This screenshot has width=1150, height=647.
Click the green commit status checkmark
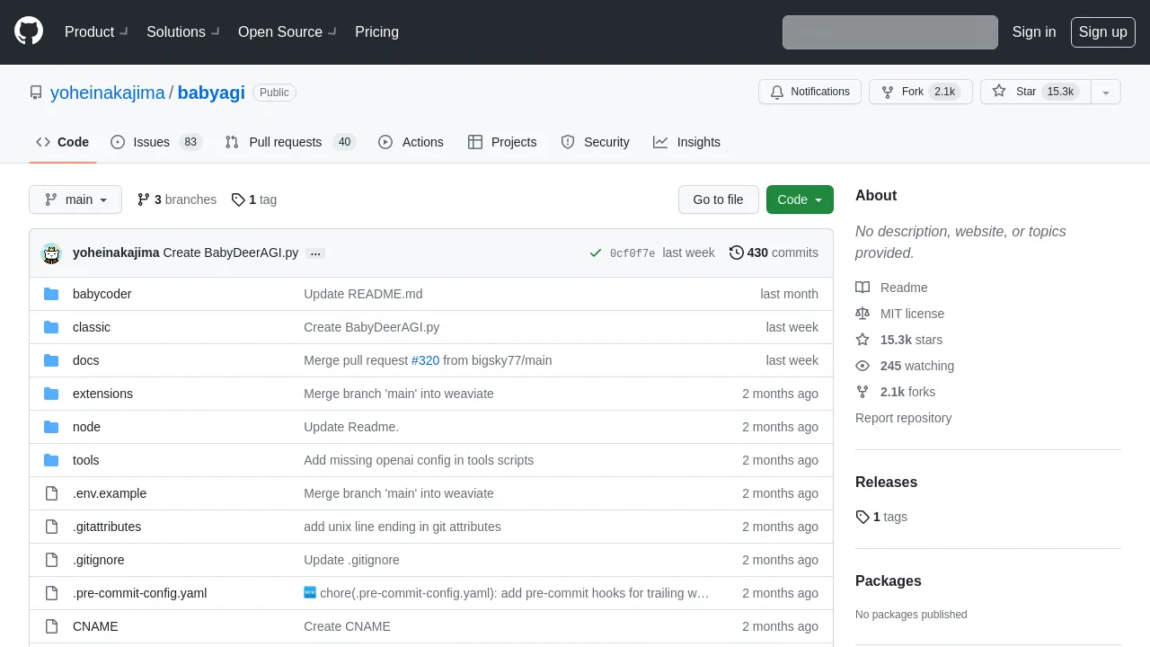click(x=595, y=253)
